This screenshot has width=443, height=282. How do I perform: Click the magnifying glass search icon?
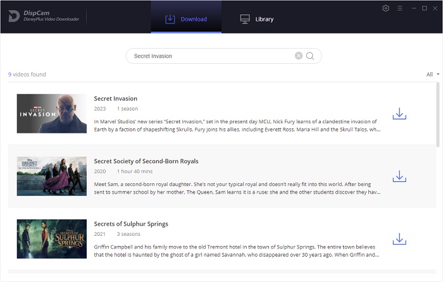(x=310, y=56)
